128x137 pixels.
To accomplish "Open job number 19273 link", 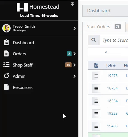I will [112, 76].
